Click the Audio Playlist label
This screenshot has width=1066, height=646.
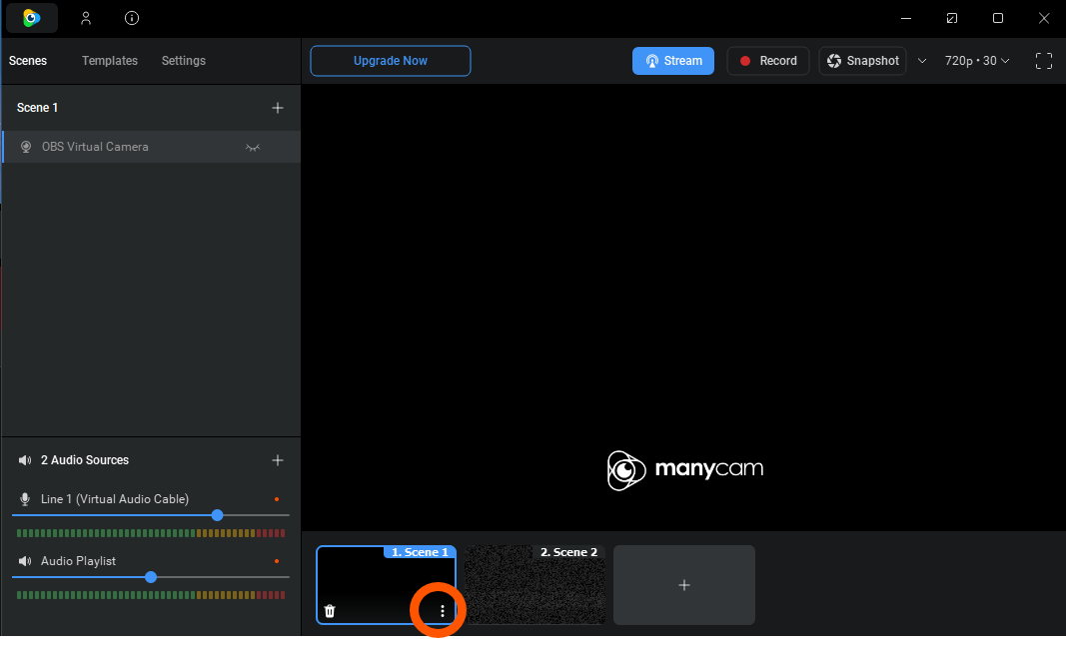(x=78, y=561)
